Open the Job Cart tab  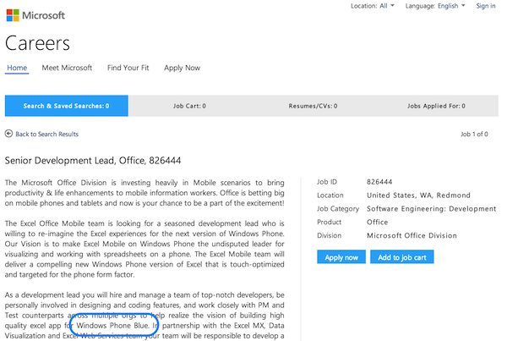(189, 106)
